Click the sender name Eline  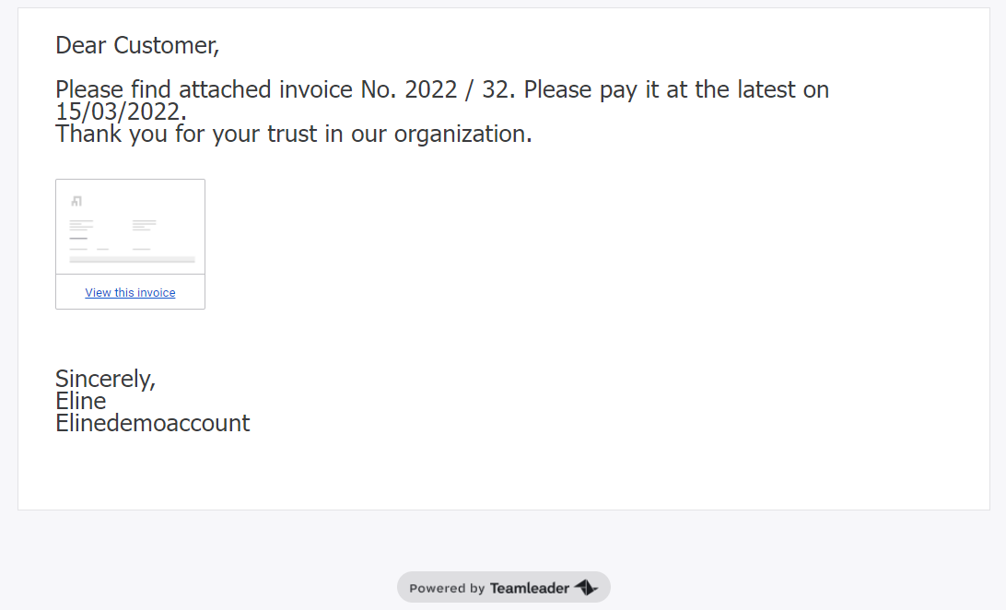tap(81, 401)
